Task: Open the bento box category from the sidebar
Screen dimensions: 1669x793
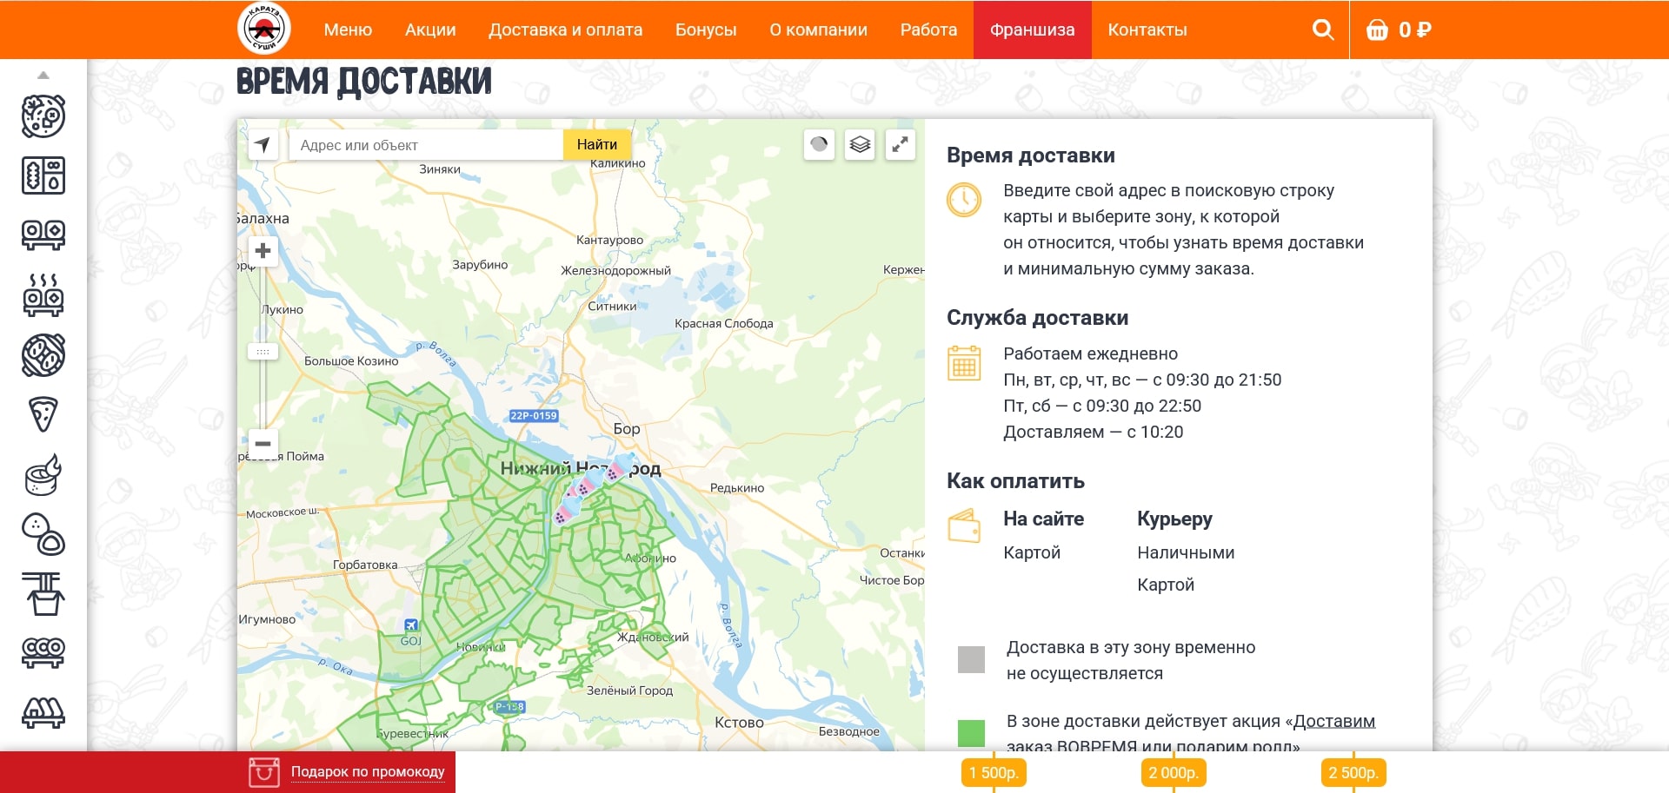Action: coord(42,175)
